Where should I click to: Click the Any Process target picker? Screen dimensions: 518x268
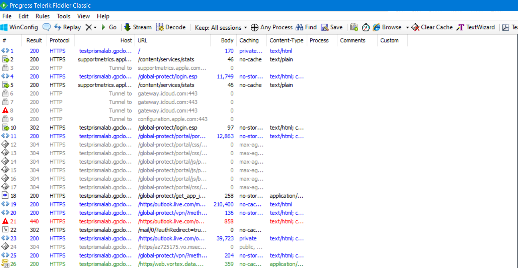point(272,27)
